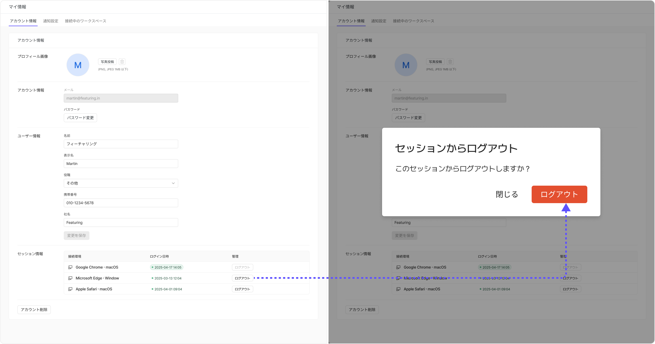Confirm with the red ログアウト button
Image resolution: width=655 pixels, height=344 pixels.
click(x=559, y=194)
